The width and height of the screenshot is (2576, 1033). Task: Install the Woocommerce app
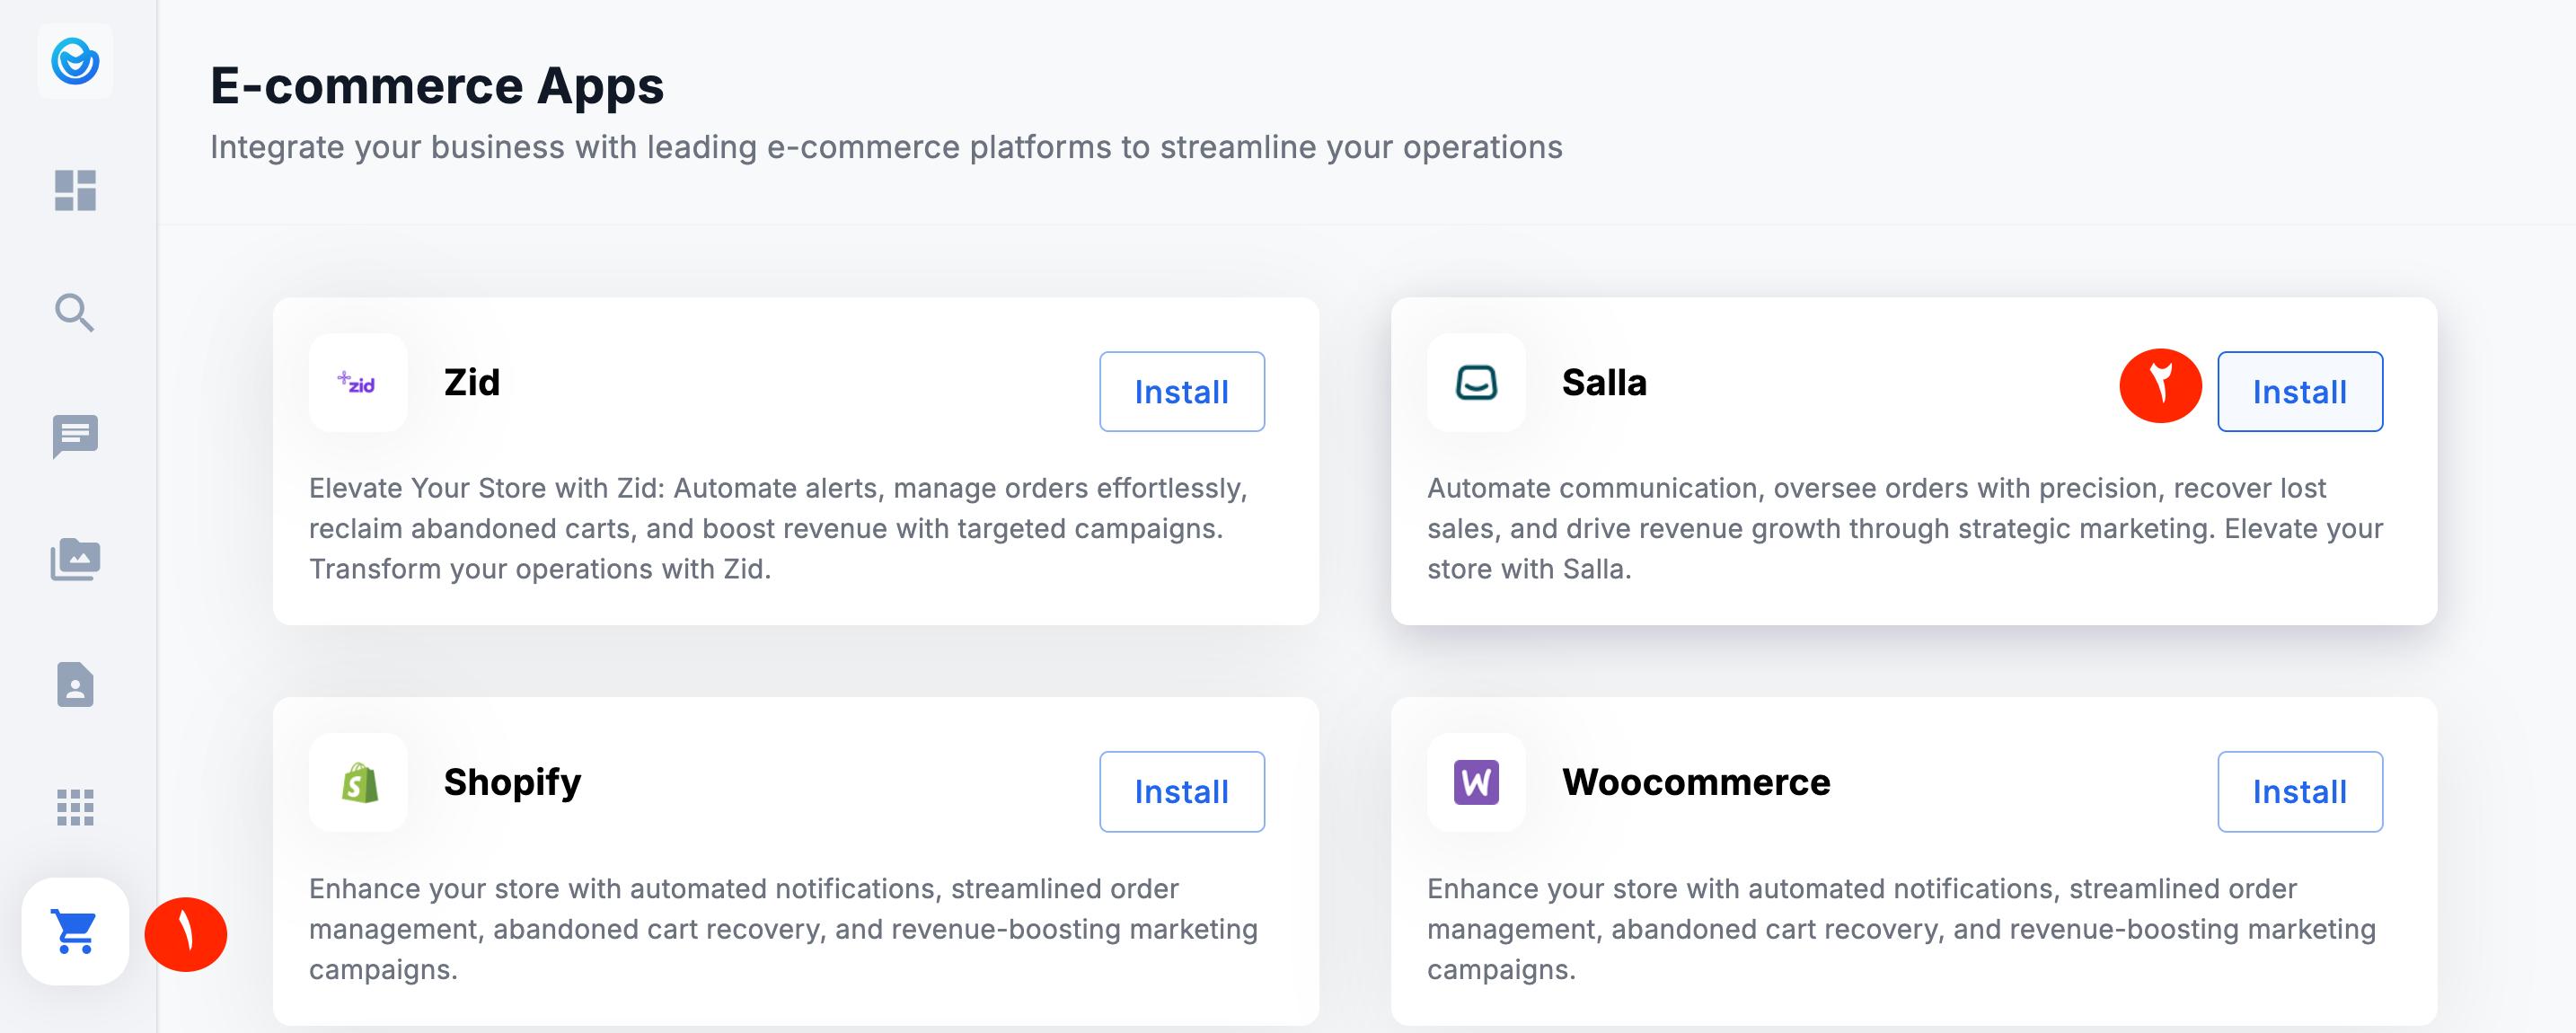(x=2300, y=792)
